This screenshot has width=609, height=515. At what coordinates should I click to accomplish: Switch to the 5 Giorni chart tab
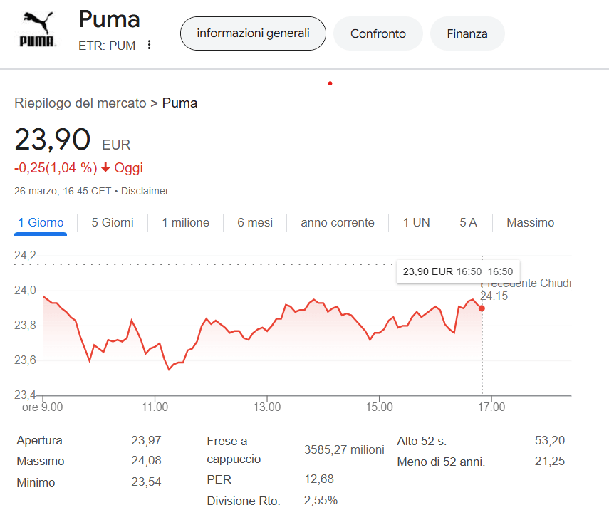(111, 222)
